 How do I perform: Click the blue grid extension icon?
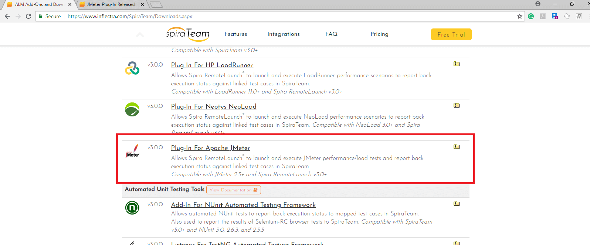coord(555,16)
